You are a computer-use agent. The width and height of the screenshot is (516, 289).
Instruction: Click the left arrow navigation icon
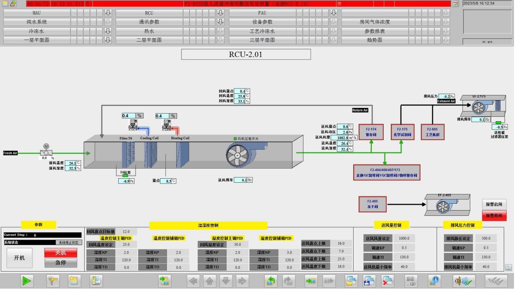click(194, 281)
